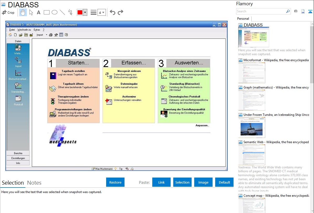314x213 pixels.
Task: Open the line width dropdown showing 4
Action: click(x=102, y=12)
